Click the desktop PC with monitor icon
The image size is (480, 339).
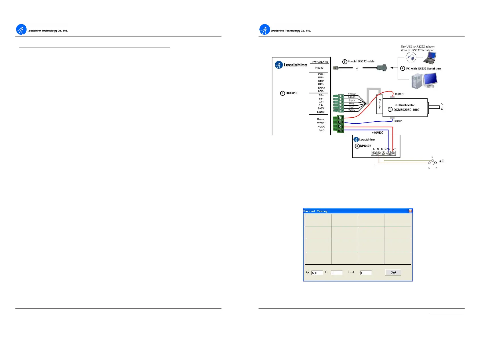(424, 80)
